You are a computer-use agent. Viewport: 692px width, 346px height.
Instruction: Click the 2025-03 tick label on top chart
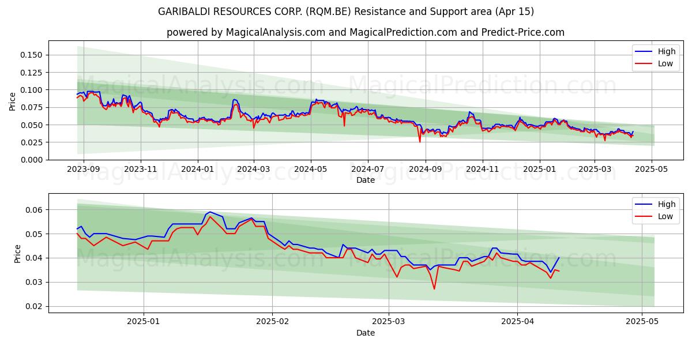595,169
